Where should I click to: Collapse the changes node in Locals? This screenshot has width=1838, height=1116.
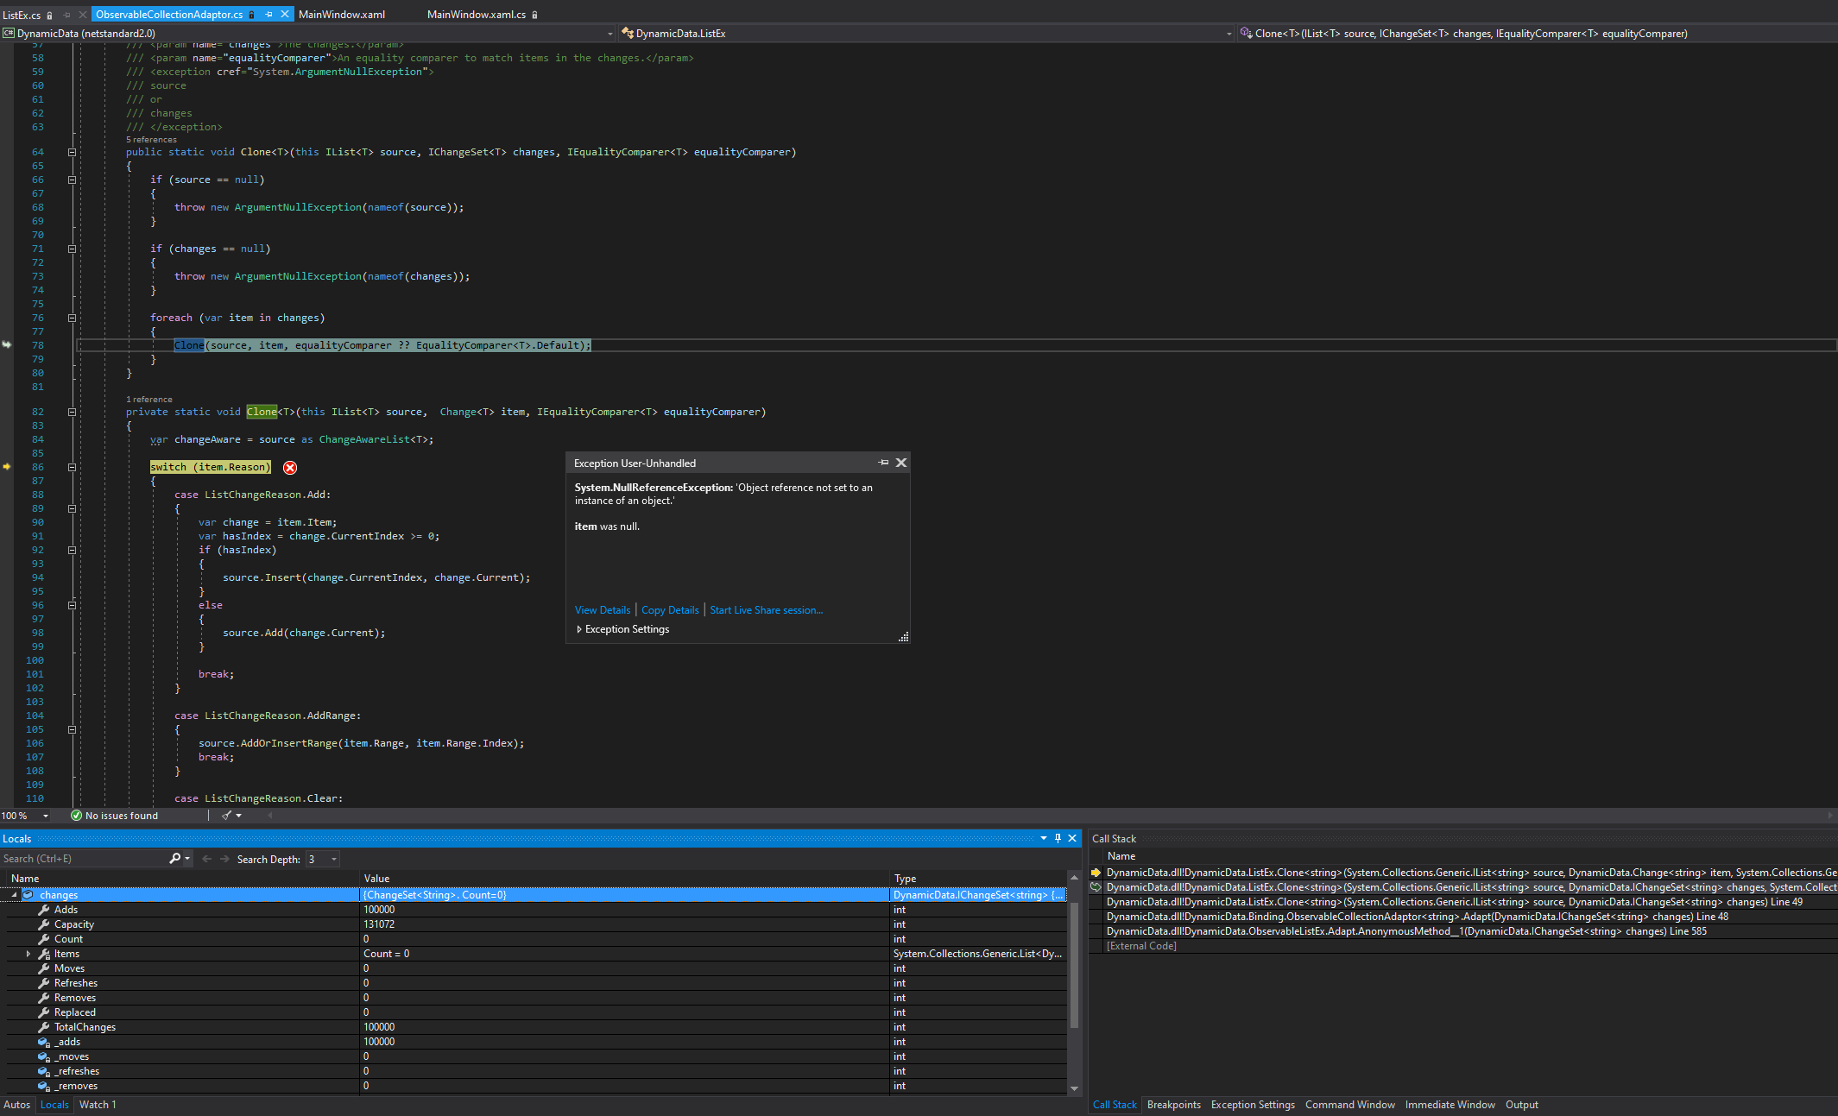pos(14,895)
